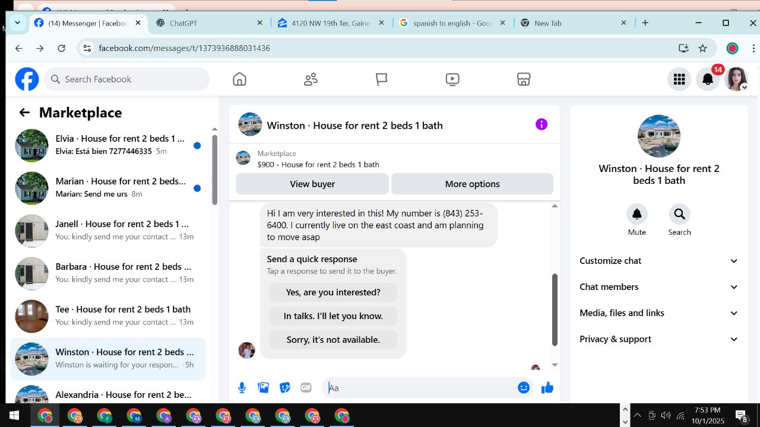Open network status in system tray

680,416
